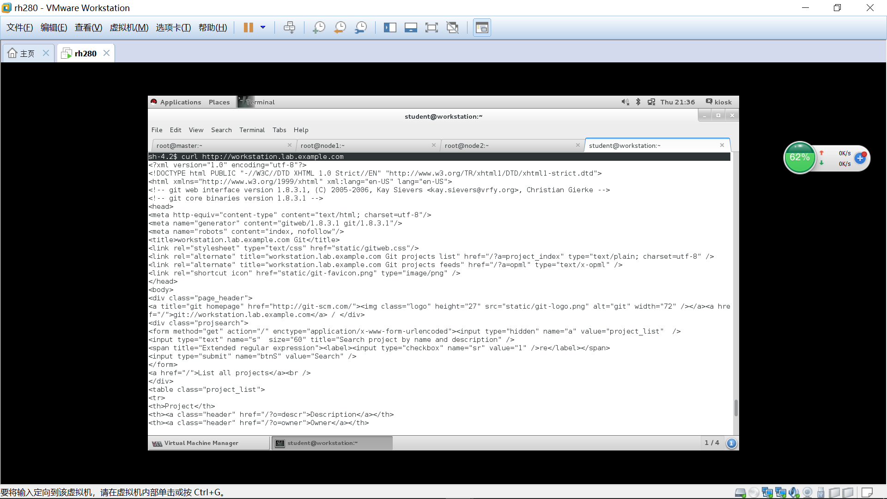Revert to previous snapshot icon
This screenshot has width=887, height=499.
tap(340, 28)
